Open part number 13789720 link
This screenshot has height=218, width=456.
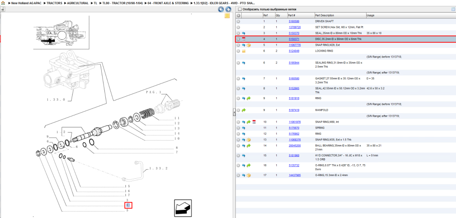click(x=295, y=27)
